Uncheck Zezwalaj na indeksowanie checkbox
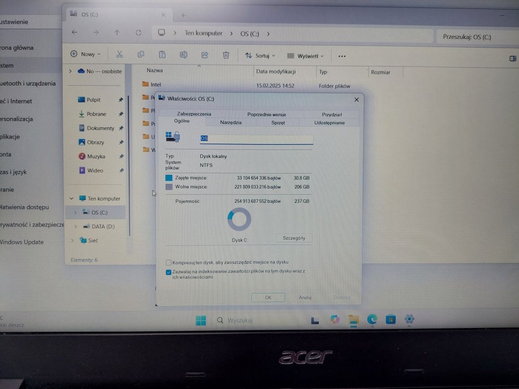Screen dimensions: 519x389 pos(168,272)
